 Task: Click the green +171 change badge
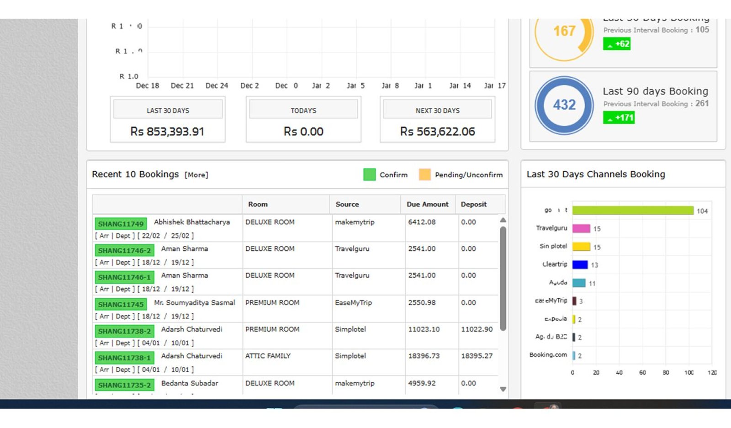point(619,118)
